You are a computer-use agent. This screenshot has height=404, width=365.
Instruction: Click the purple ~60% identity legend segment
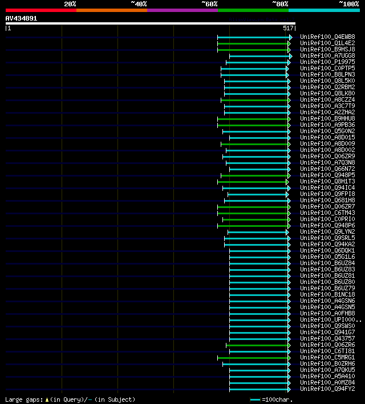click(182, 10)
